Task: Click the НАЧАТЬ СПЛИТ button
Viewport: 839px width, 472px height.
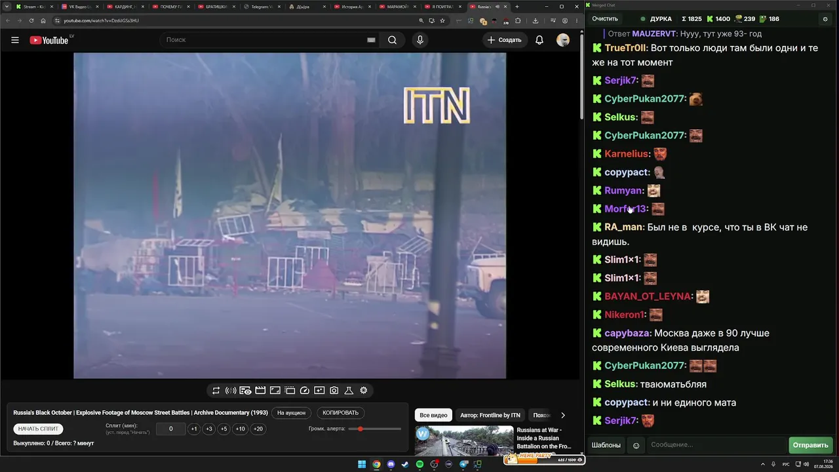Action: click(x=39, y=429)
